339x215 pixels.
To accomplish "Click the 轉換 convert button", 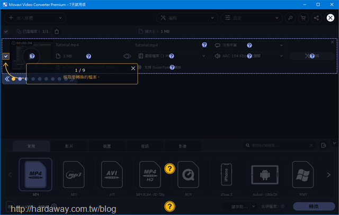I will coord(314,207).
